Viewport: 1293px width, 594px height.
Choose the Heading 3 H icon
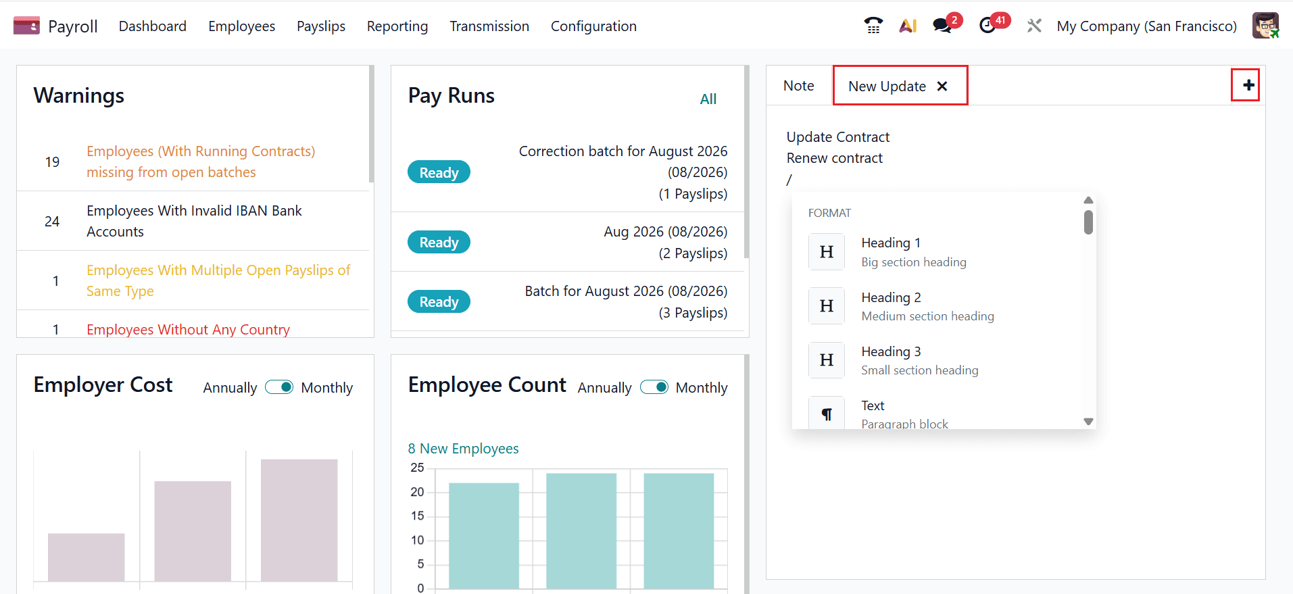pyautogui.click(x=827, y=360)
